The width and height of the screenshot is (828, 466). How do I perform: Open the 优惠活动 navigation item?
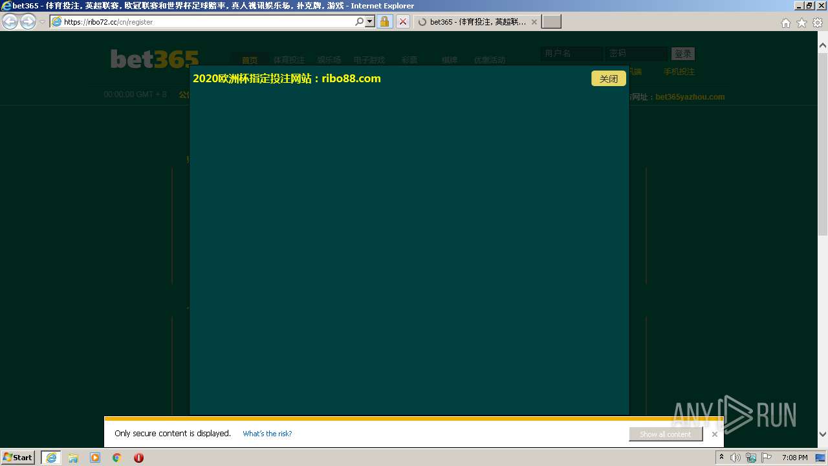pos(490,60)
